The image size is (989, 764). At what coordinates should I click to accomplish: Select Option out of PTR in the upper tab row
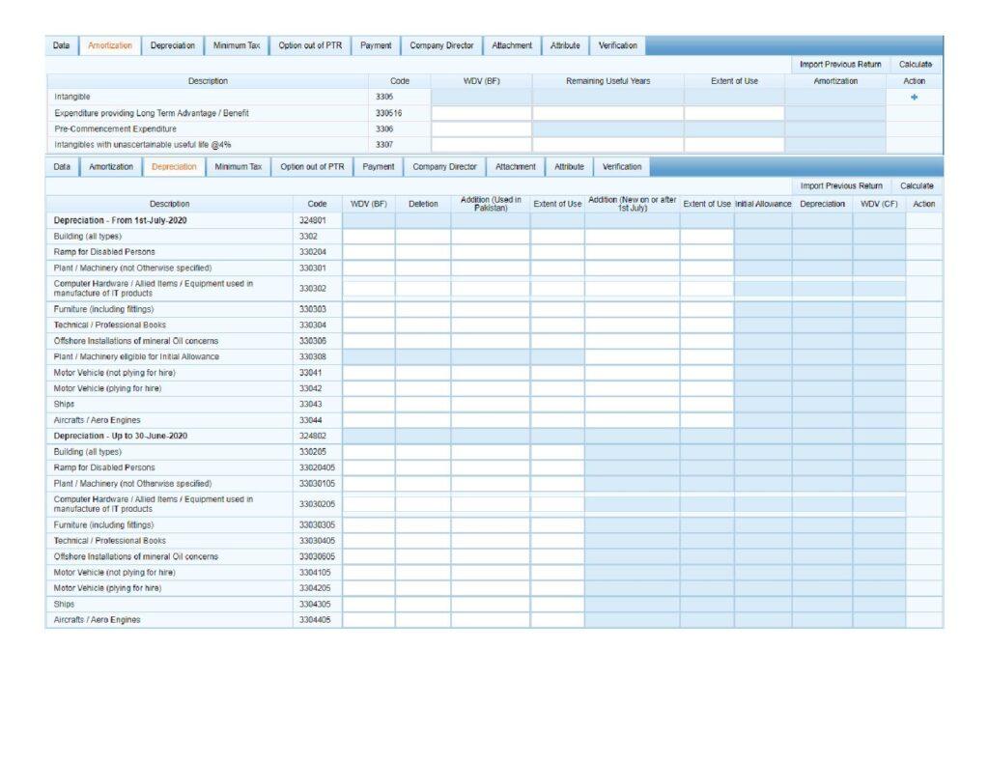pyautogui.click(x=309, y=45)
